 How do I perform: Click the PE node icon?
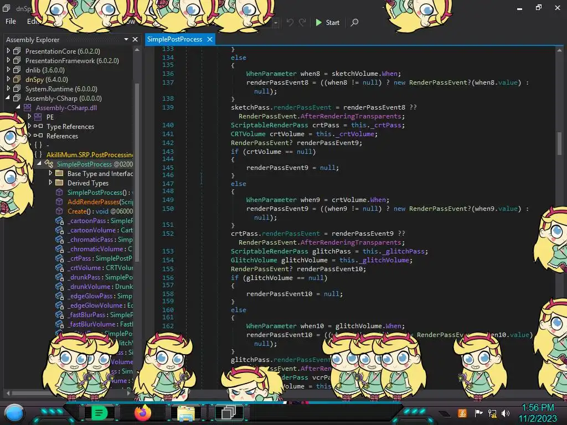(x=38, y=117)
